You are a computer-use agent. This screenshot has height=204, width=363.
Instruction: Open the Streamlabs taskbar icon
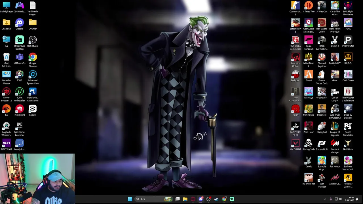[x=232, y=199]
